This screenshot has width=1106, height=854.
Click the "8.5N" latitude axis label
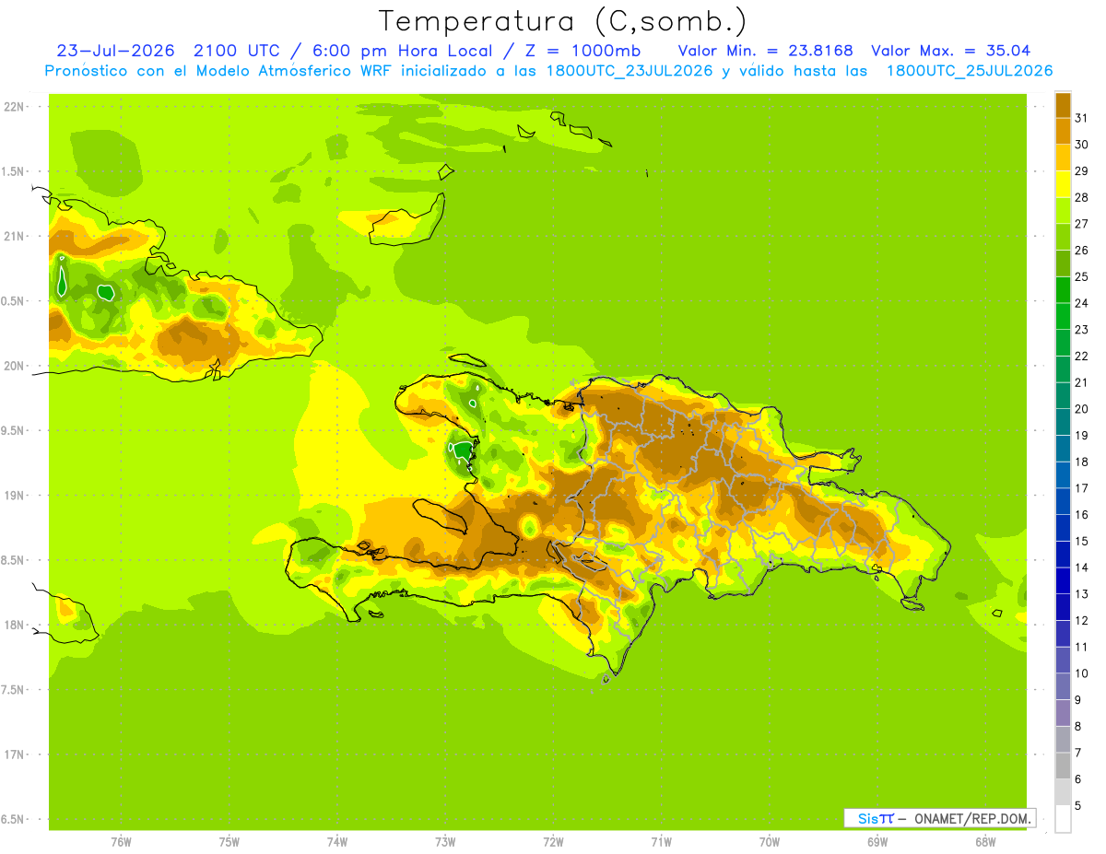[x=14, y=560]
